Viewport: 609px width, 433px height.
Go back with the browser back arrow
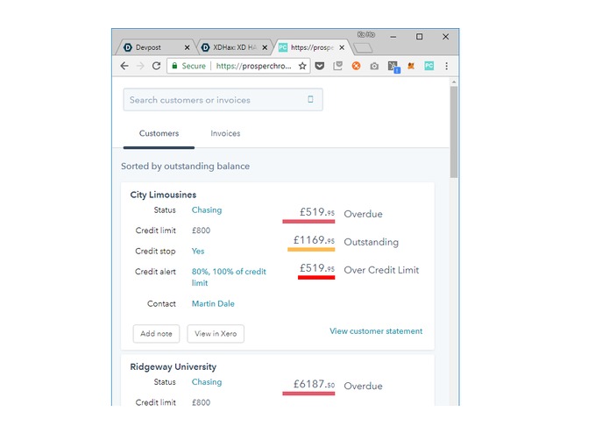124,66
